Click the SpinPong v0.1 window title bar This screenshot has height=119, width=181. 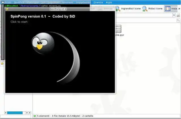coord(58,9)
